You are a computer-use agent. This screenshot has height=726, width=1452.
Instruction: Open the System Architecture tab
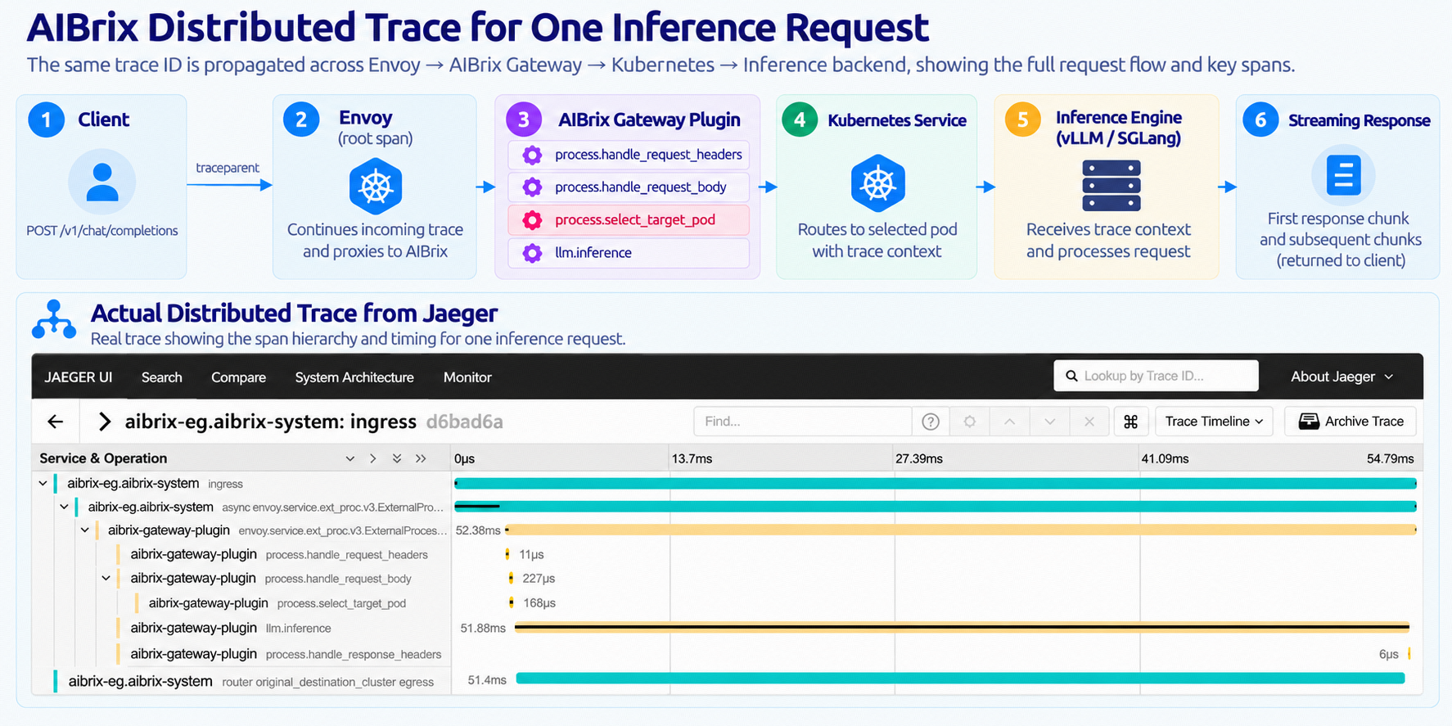[354, 377]
